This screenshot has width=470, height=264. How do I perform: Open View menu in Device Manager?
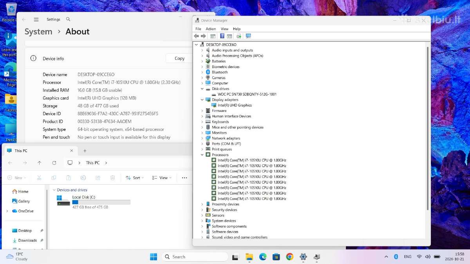[x=224, y=29]
